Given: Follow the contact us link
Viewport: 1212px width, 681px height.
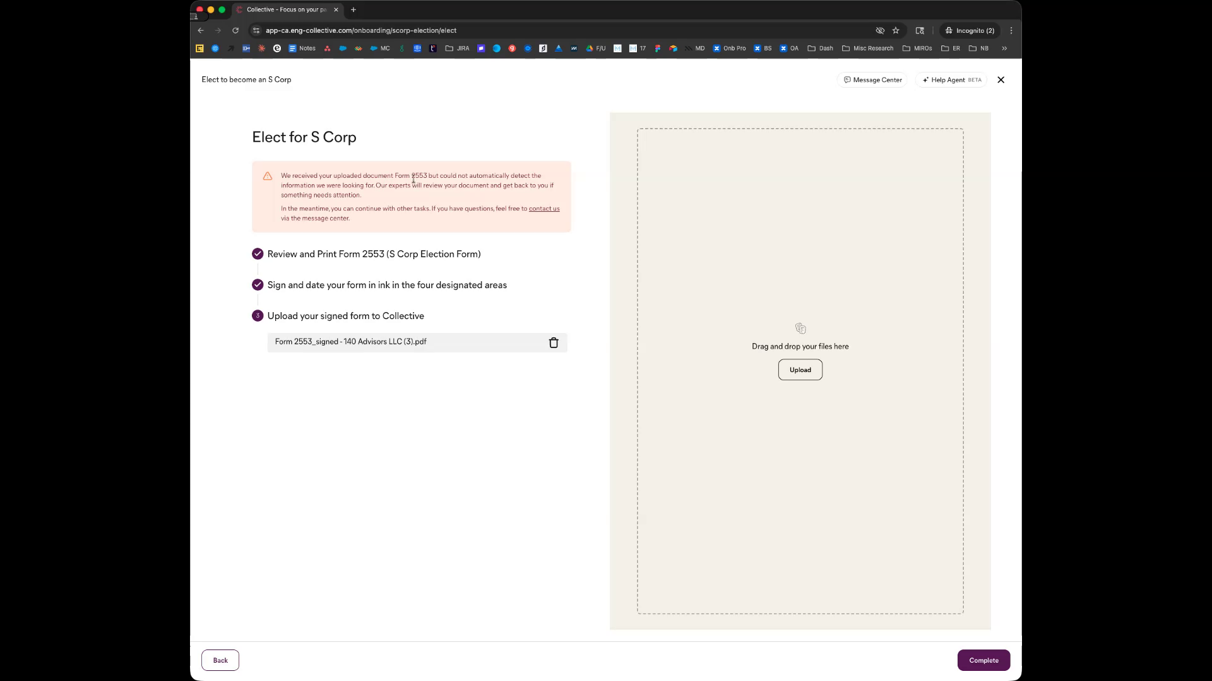Looking at the screenshot, I should [x=544, y=209].
